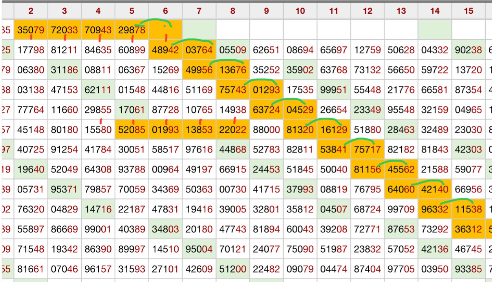This screenshot has width=492, height=282.
Task: Click the green cell 62111
Action: 98,90
